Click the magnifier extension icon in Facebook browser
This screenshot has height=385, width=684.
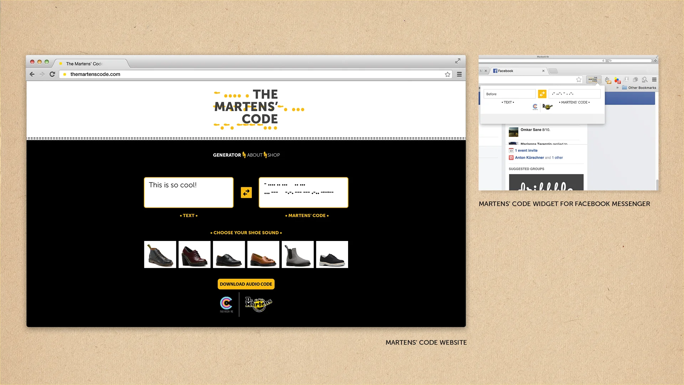[x=644, y=79]
